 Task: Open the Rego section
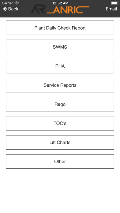[x=60, y=104]
